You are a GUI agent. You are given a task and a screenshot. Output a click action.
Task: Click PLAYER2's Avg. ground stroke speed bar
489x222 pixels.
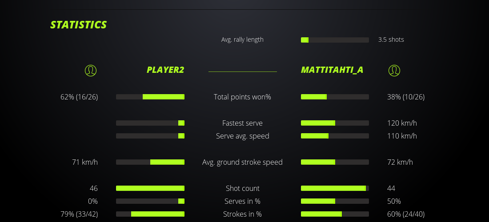point(150,162)
